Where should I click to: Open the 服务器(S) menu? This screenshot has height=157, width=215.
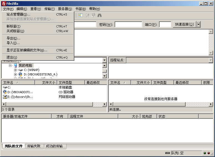[65, 9]
